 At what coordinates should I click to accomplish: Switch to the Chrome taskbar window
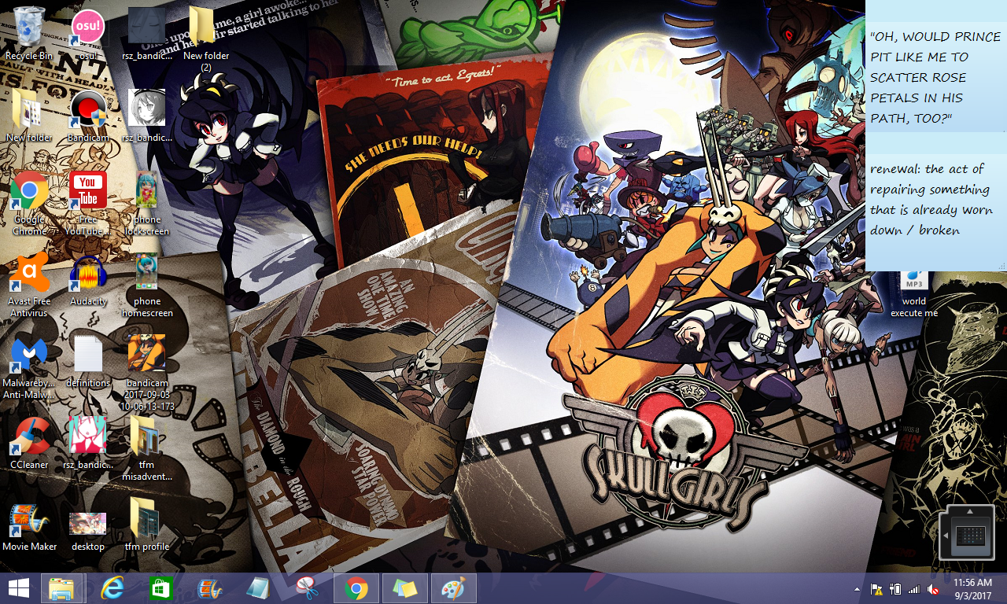pos(356,588)
